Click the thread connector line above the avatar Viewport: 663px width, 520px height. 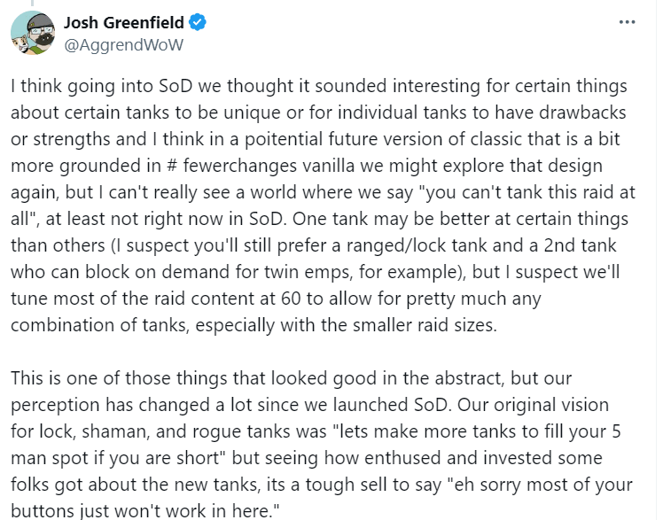point(33,3)
